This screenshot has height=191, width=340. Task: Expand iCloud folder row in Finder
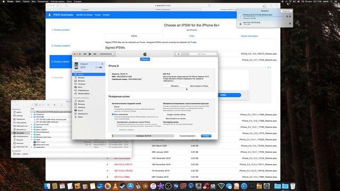pyautogui.click(x=32, y=132)
